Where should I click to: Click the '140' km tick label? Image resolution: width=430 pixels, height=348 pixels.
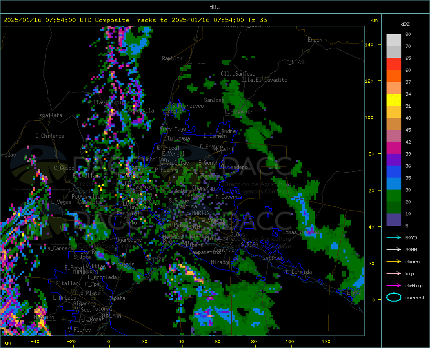click(369, 45)
